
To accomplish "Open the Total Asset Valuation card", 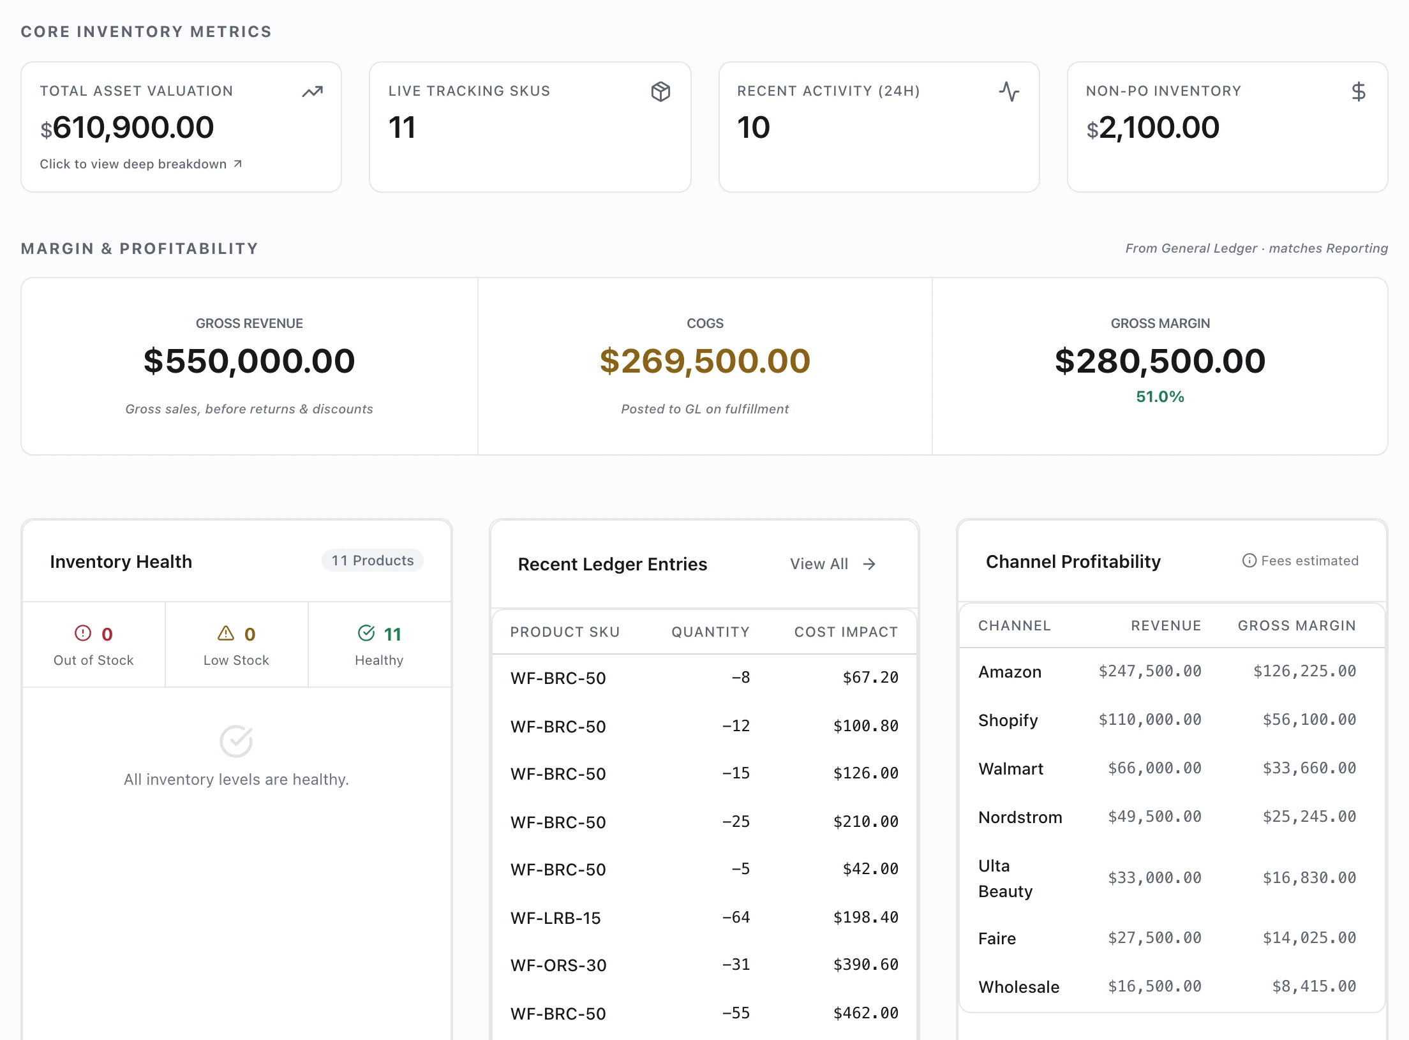I will (181, 127).
